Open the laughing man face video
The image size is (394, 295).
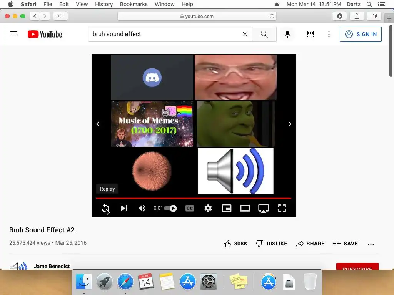point(235,77)
